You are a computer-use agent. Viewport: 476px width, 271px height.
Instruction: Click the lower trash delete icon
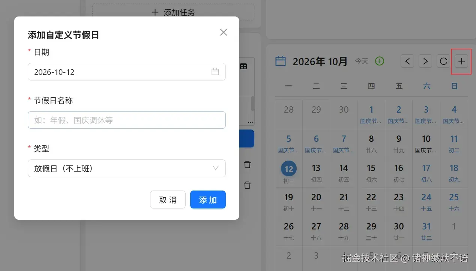coord(247,185)
